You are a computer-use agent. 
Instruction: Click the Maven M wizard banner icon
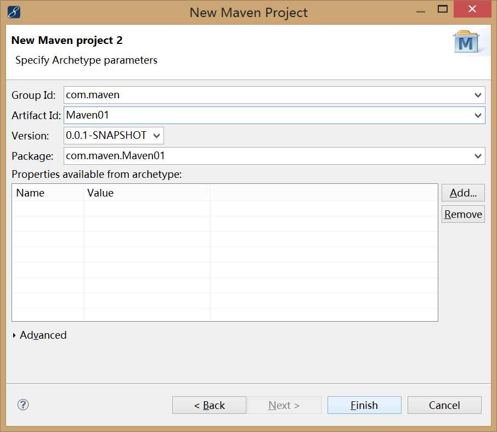[466, 42]
